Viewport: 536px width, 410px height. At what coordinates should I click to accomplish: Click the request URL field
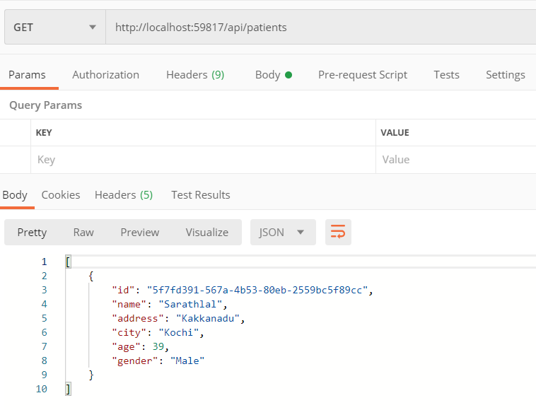pos(318,28)
